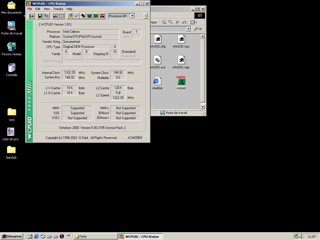Open the File menu
Viewport: 320px width, 240px height.
coord(30,9)
